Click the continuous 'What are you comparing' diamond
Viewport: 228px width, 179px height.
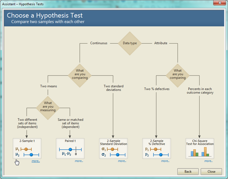click(80, 74)
